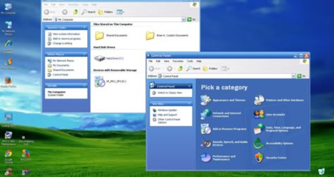The height and width of the screenshot is (177, 334).
Task: Open address dropdown in My Computer window
Action: (184, 20)
